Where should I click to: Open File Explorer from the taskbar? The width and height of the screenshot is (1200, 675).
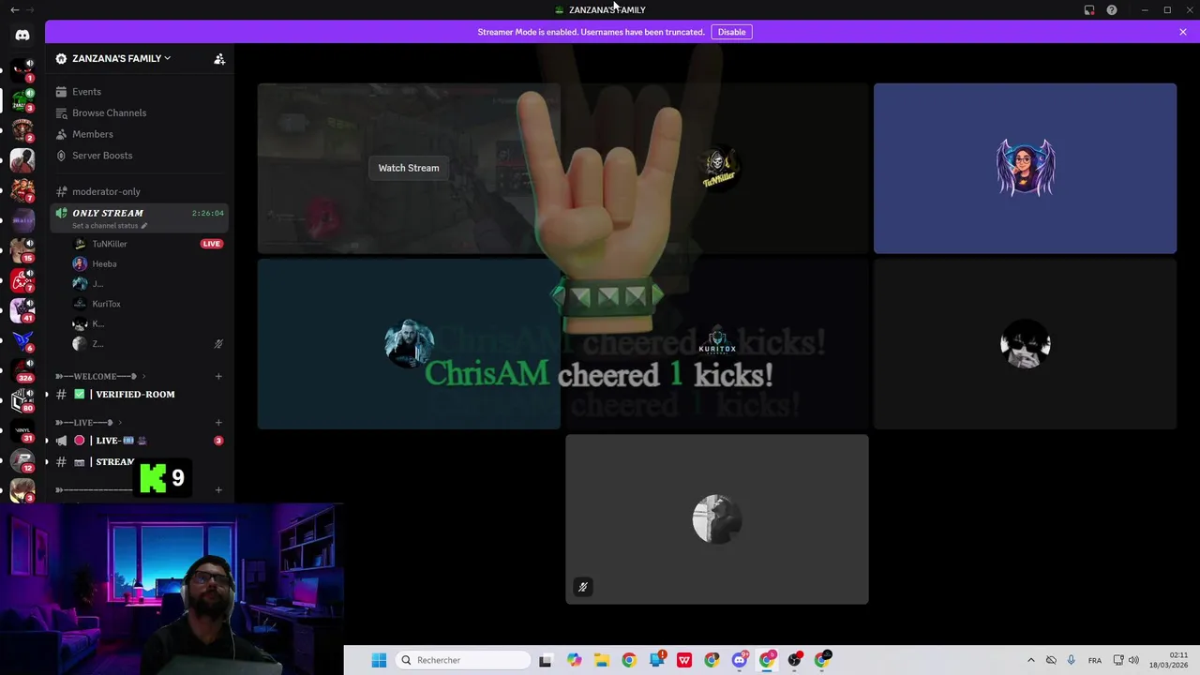(x=601, y=660)
